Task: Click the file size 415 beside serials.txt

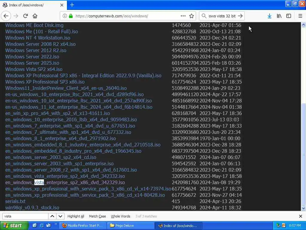Action: pyautogui.click(x=176, y=201)
